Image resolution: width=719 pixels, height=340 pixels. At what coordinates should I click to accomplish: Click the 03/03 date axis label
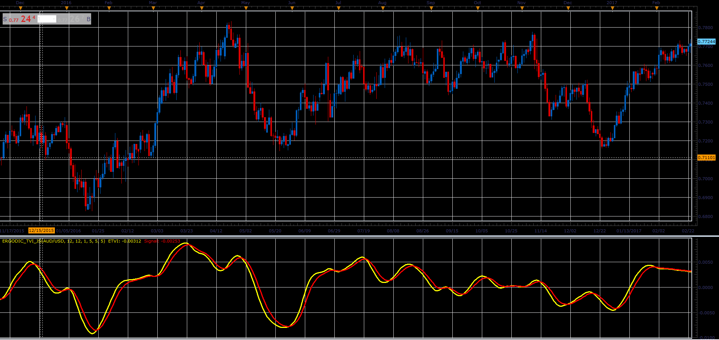pyautogui.click(x=157, y=231)
